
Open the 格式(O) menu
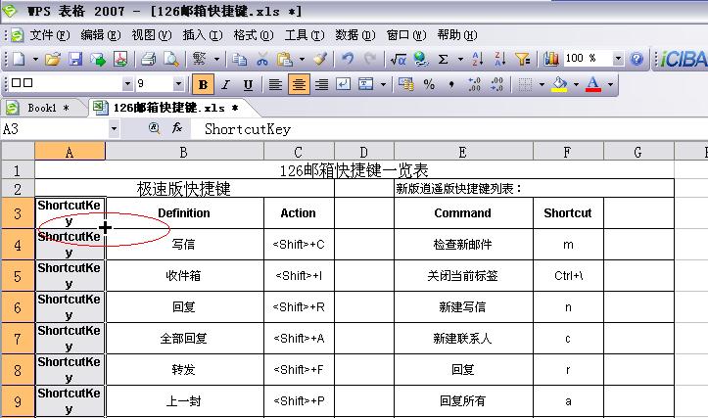[x=254, y=35]
